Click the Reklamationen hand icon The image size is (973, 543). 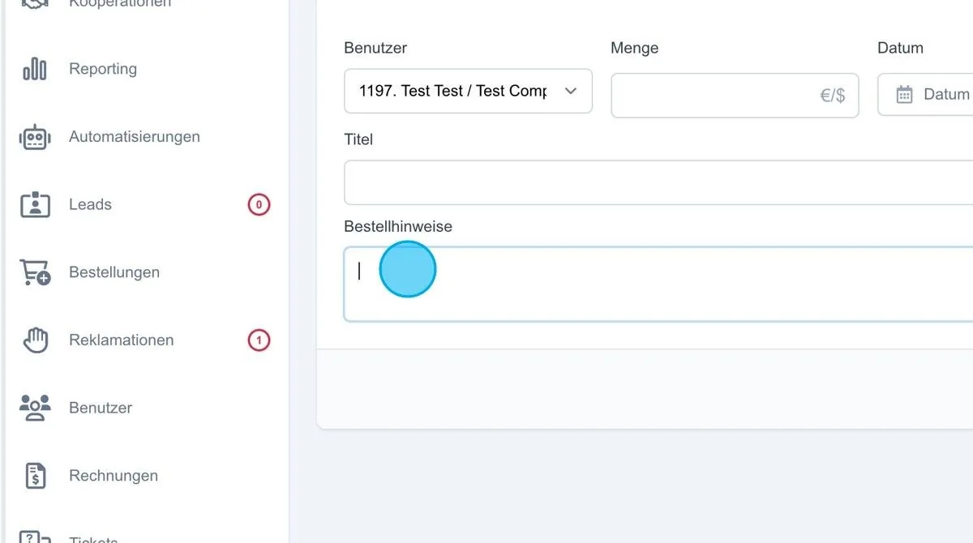(x=35, y=340)
